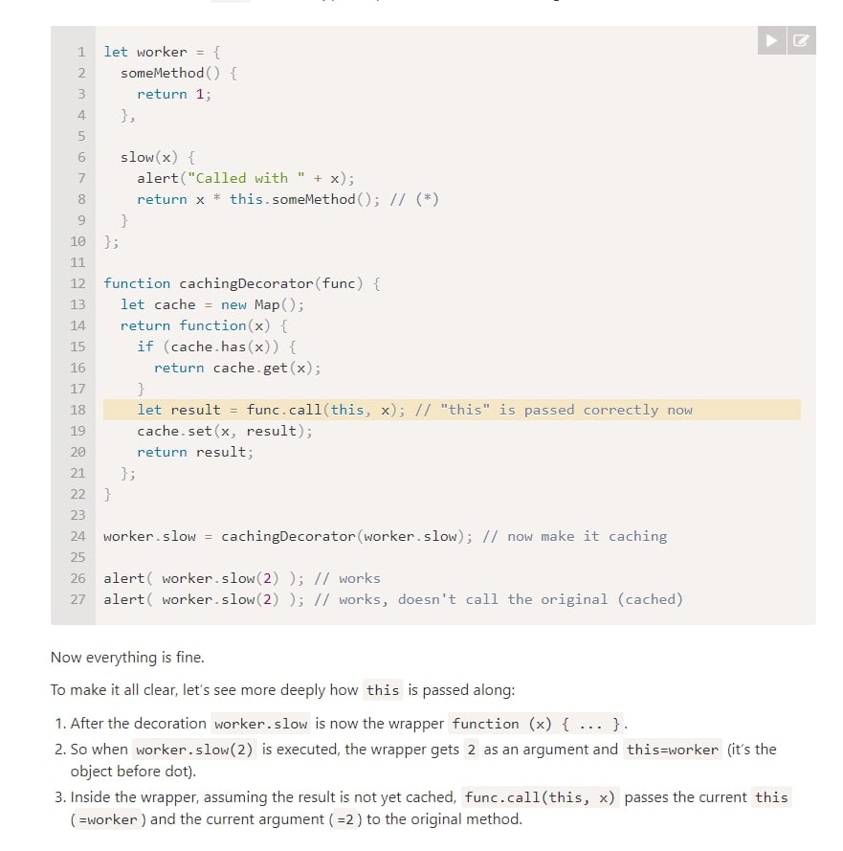843x851 pixels.
Task: Click 'return cache.get(x);' line
Action: tap(237, 368)
